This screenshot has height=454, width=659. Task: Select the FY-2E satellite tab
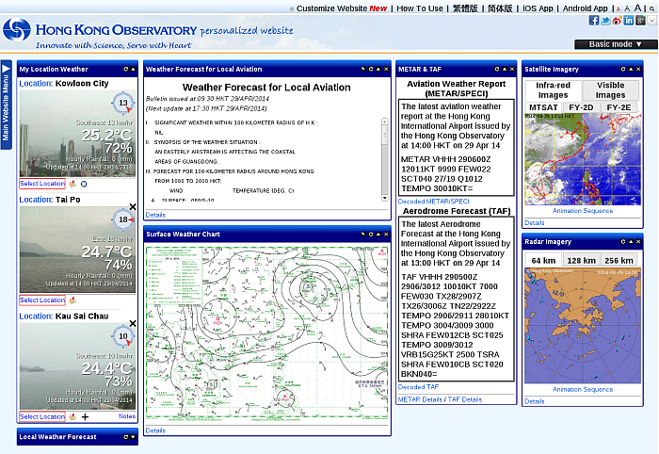click(x=619, y=107)
